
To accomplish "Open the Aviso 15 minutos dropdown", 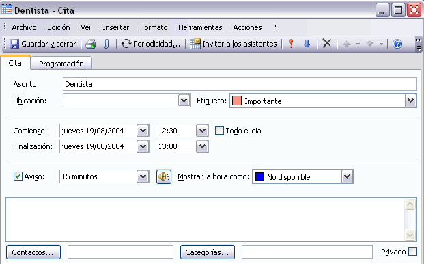I will point(143,176).
